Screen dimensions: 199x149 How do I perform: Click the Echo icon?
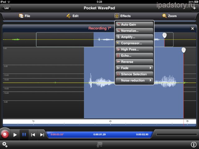(118, 56)
